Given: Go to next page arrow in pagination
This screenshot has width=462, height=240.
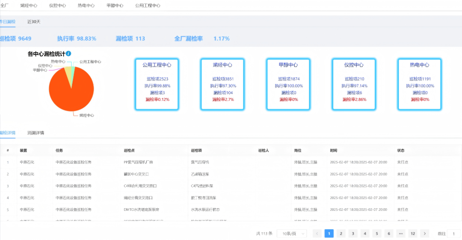Looking at the screenshot, I should [425, 234].
